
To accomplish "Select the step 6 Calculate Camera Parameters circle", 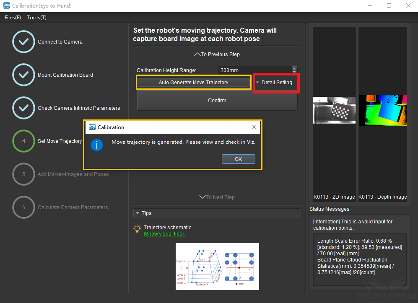I will coord(23,207).
